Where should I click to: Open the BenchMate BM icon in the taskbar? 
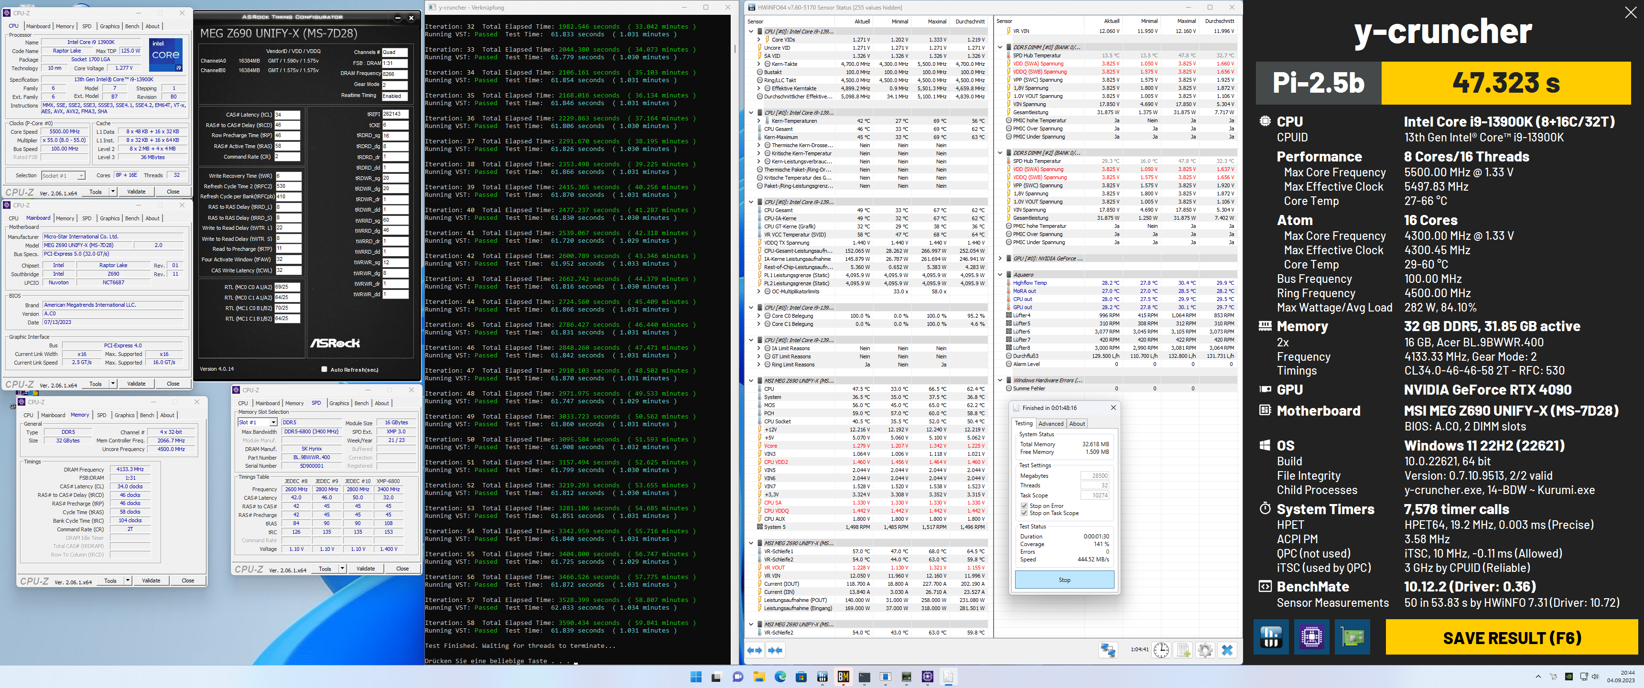coord(843,677)
